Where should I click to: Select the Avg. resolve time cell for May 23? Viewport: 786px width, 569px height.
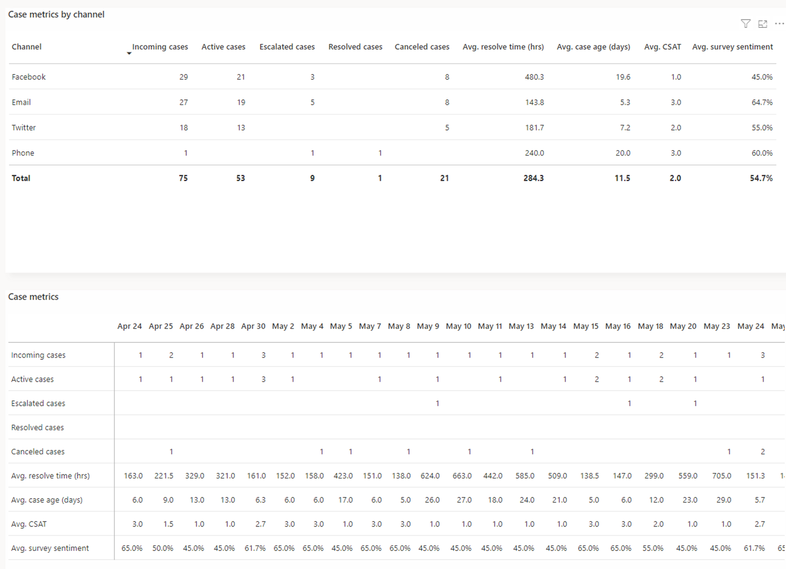pos(722,476)
